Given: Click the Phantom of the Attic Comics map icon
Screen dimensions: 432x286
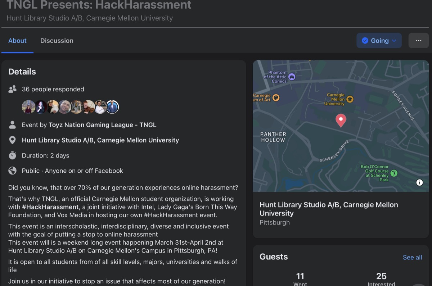Looking at the screenshot, I should point(292,77).
